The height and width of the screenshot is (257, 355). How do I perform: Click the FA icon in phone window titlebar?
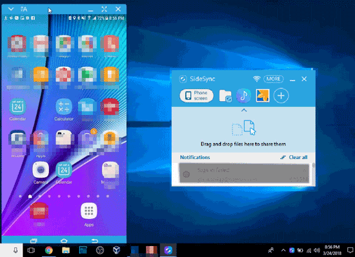(x=24, y=9)
